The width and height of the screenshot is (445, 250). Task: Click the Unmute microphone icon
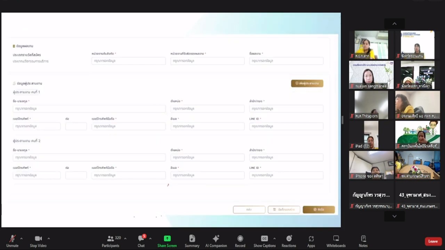pos(12,239)
